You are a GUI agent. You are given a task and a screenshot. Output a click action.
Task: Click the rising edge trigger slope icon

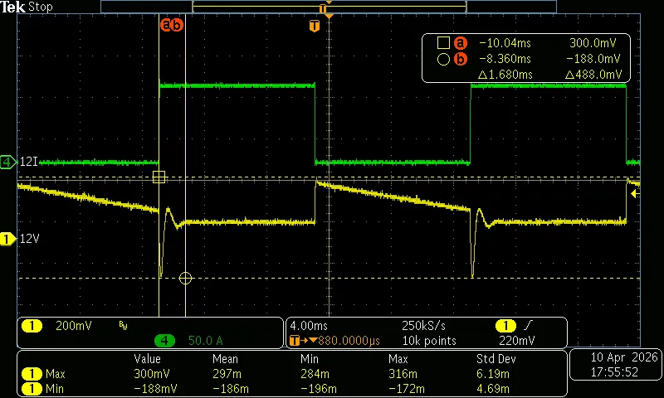(528, 325)
